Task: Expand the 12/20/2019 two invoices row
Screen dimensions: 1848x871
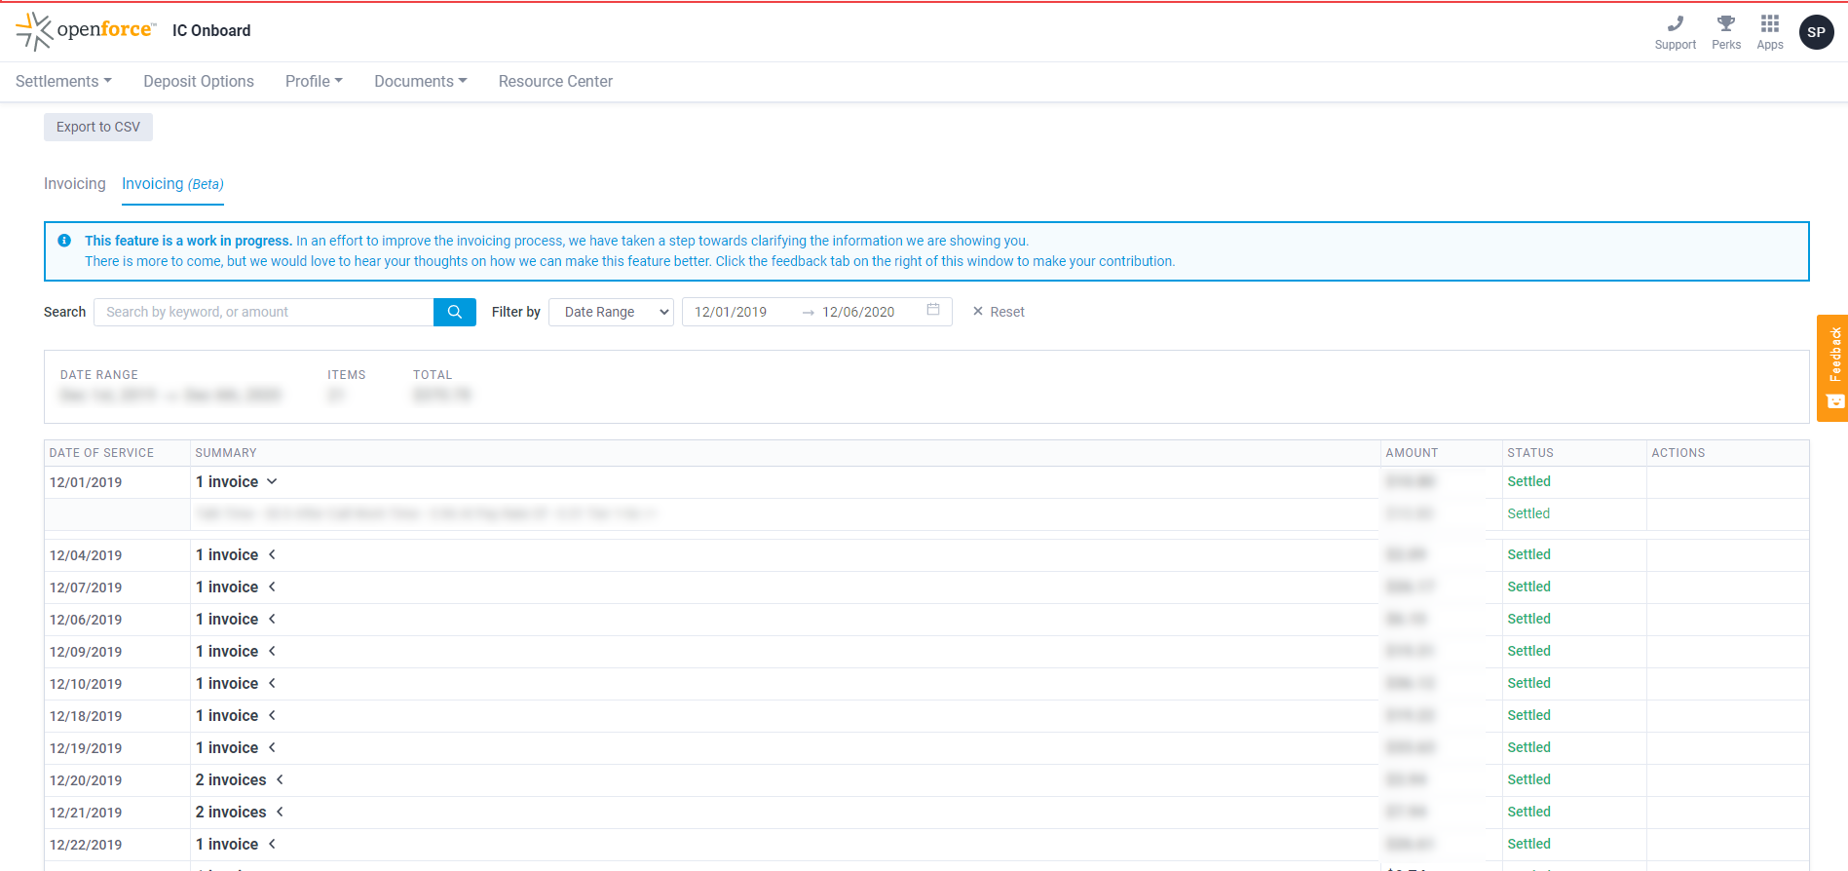Action: point(280,779)
